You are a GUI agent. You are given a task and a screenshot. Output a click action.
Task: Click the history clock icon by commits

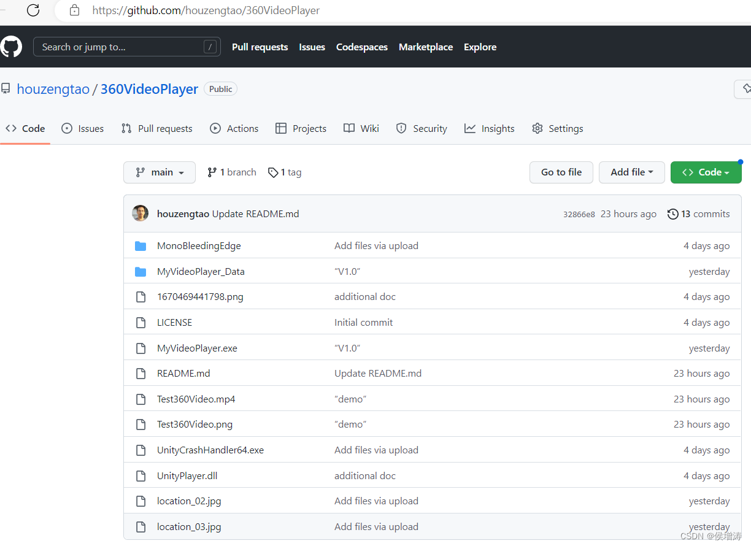coord(673,214)
